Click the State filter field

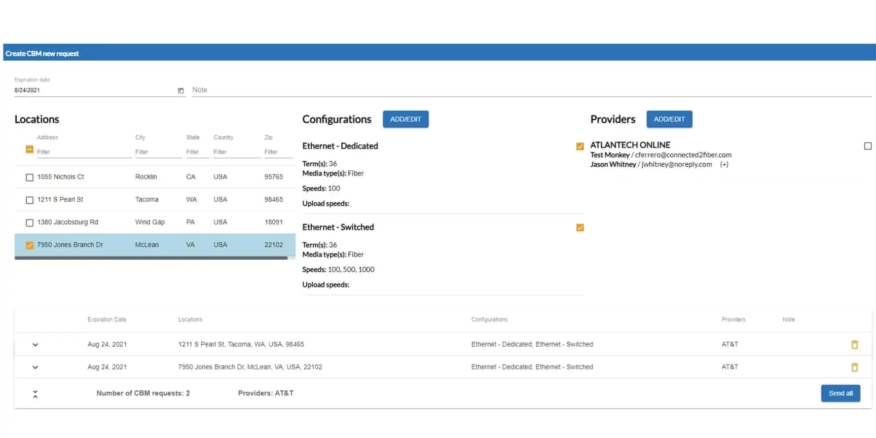[x=197, y=152]
